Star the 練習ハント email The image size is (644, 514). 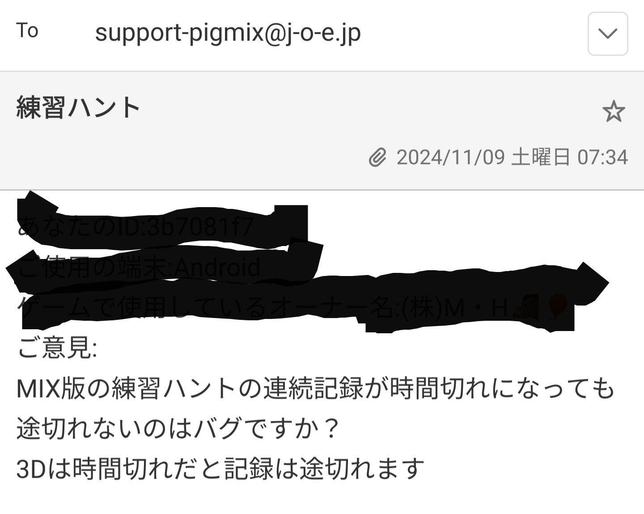tap(614, 111)
